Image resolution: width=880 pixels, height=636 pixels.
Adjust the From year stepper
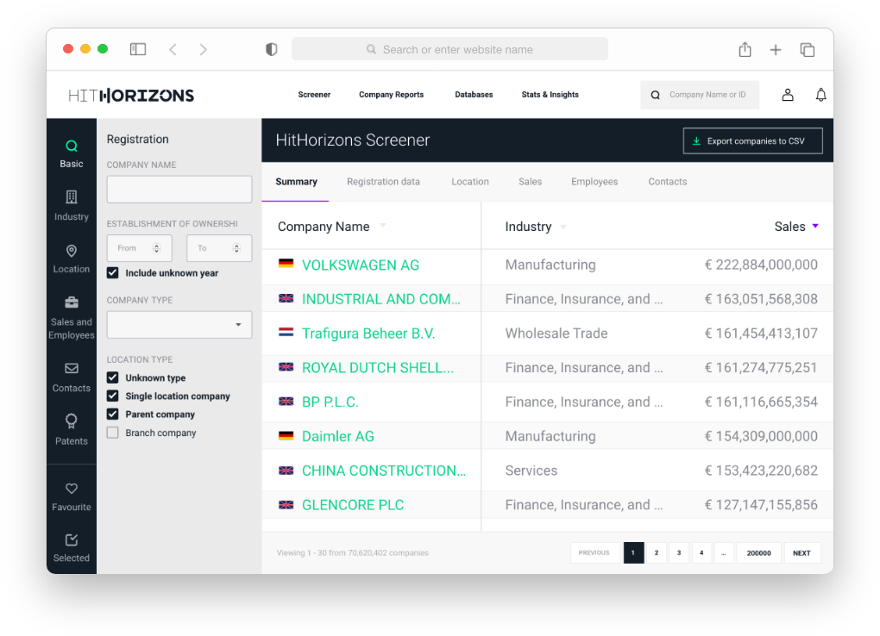[x=156, y=248]
